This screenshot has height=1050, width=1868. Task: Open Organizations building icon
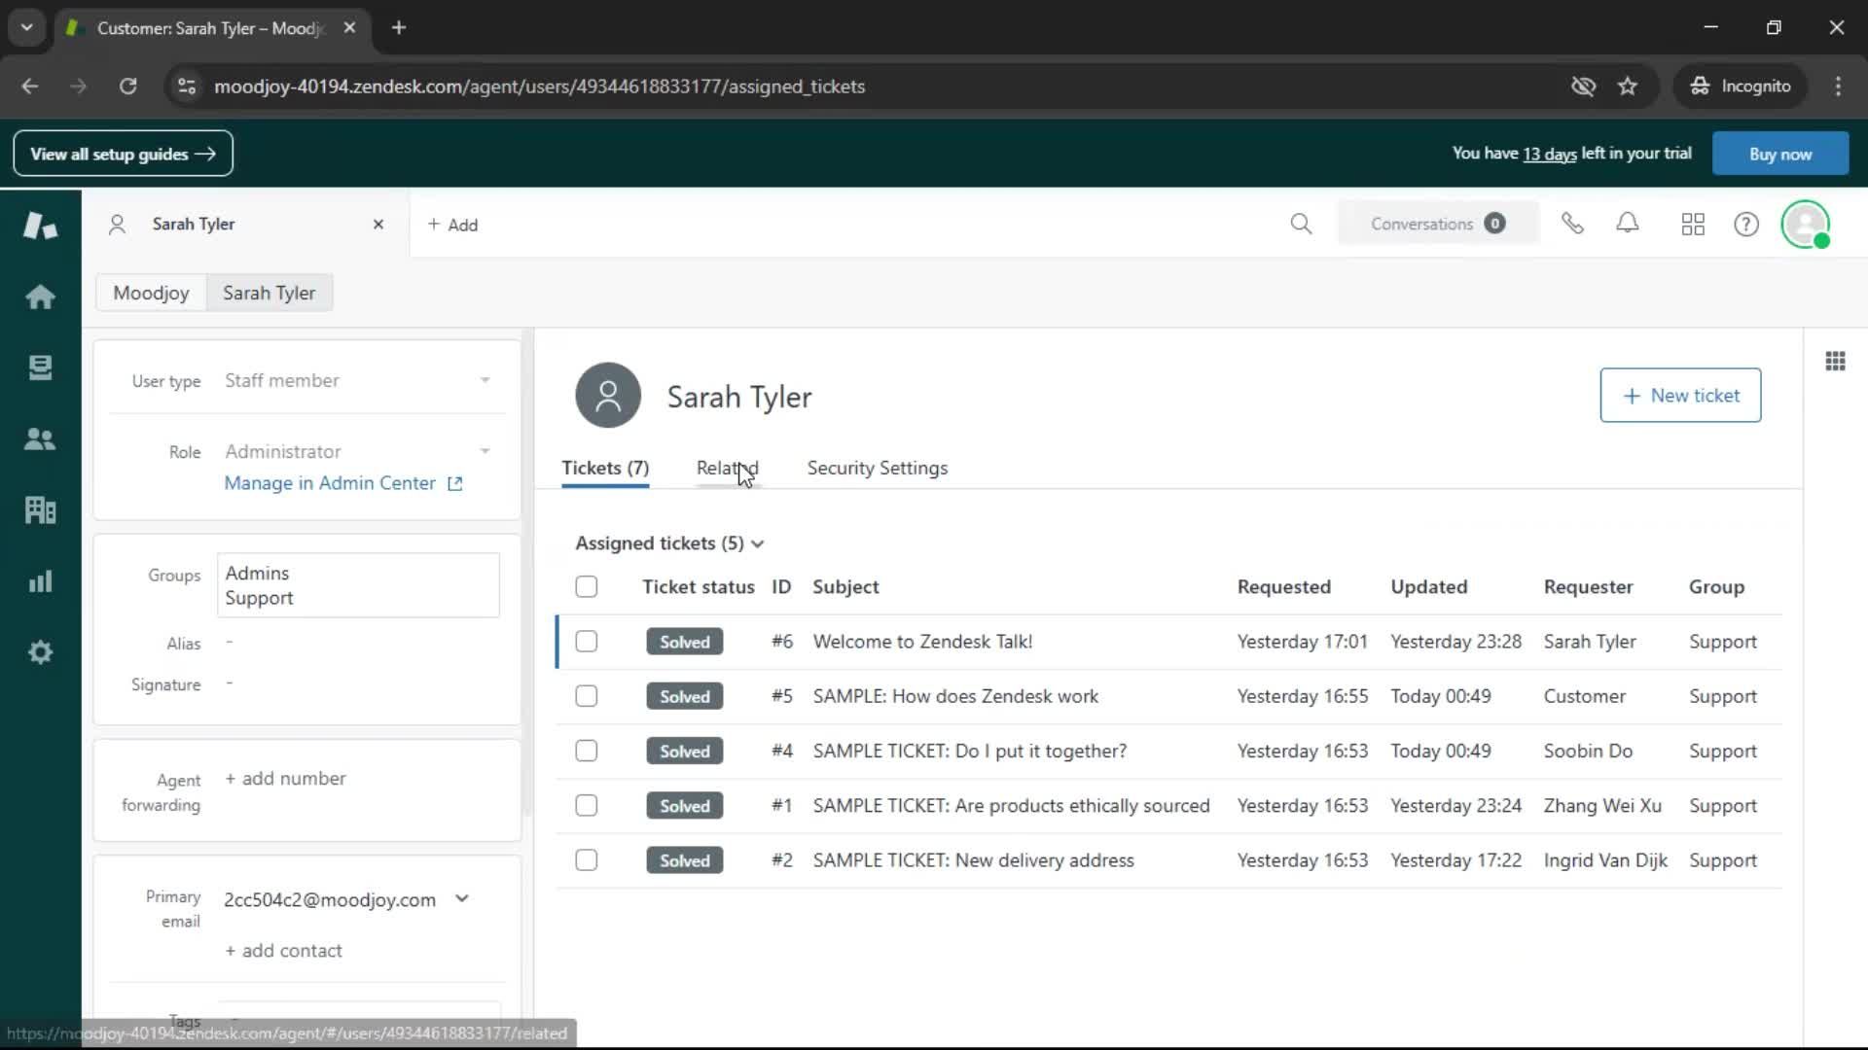(x=40, y=509)
